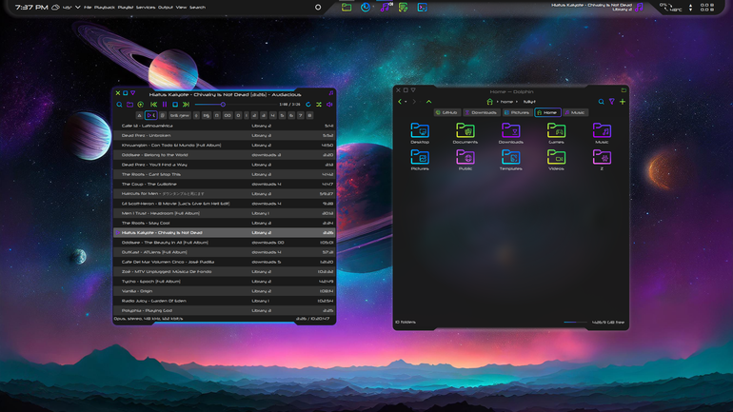
Task: Toggle repeat mode in Audacious
Action: (x=308, y=105)
